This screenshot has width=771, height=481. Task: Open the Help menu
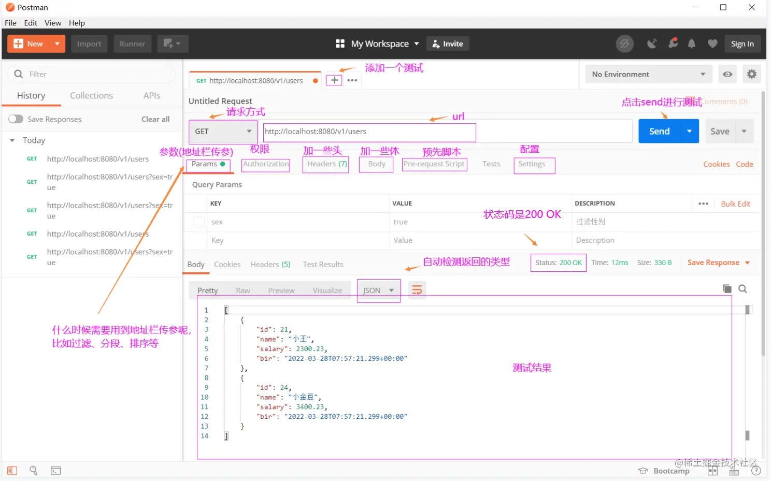[x=77, y=23]
